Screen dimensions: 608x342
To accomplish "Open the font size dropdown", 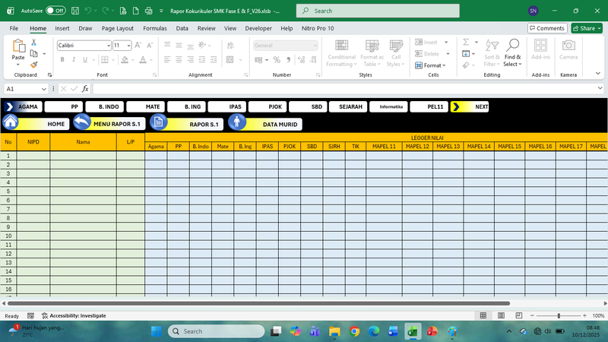I will click(128, 46).
